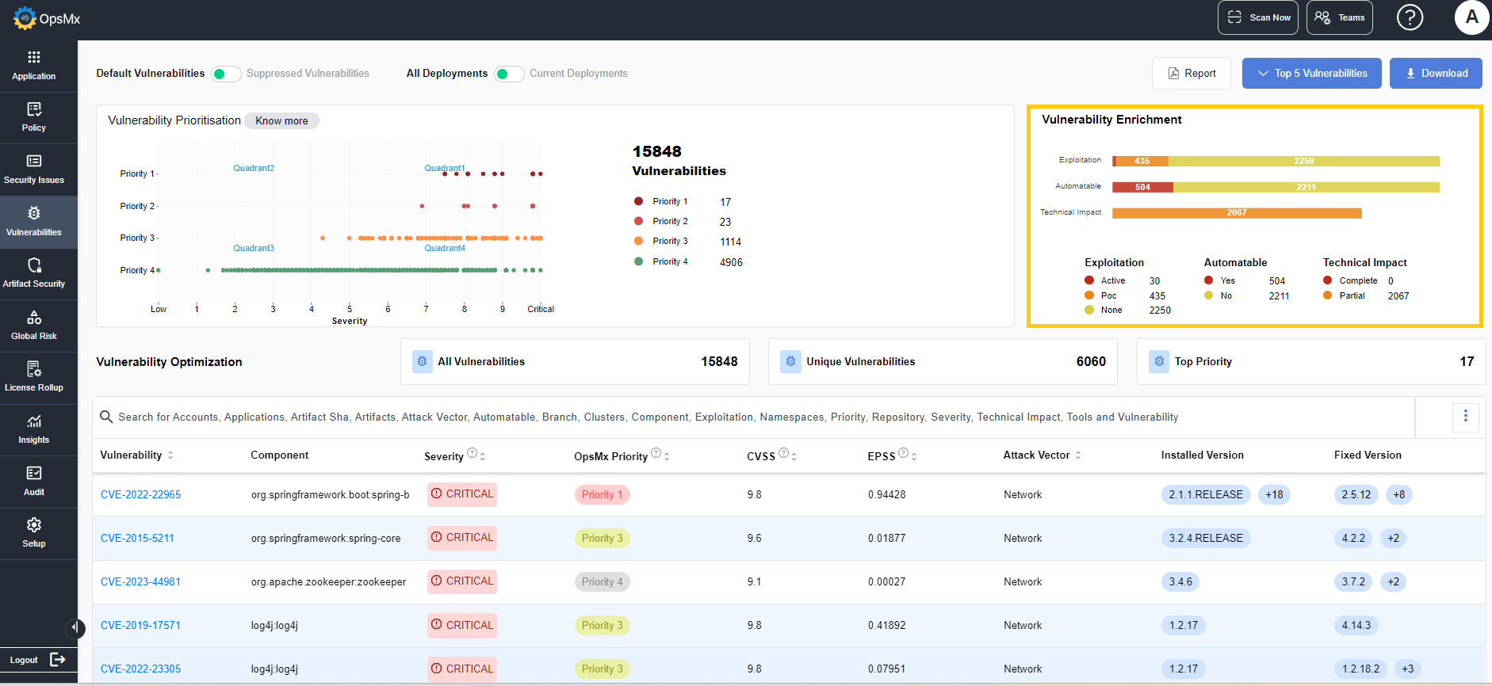Toggle All to Current Deployments switch
This screenshot has width=1492, height=686.
(509, 74)
